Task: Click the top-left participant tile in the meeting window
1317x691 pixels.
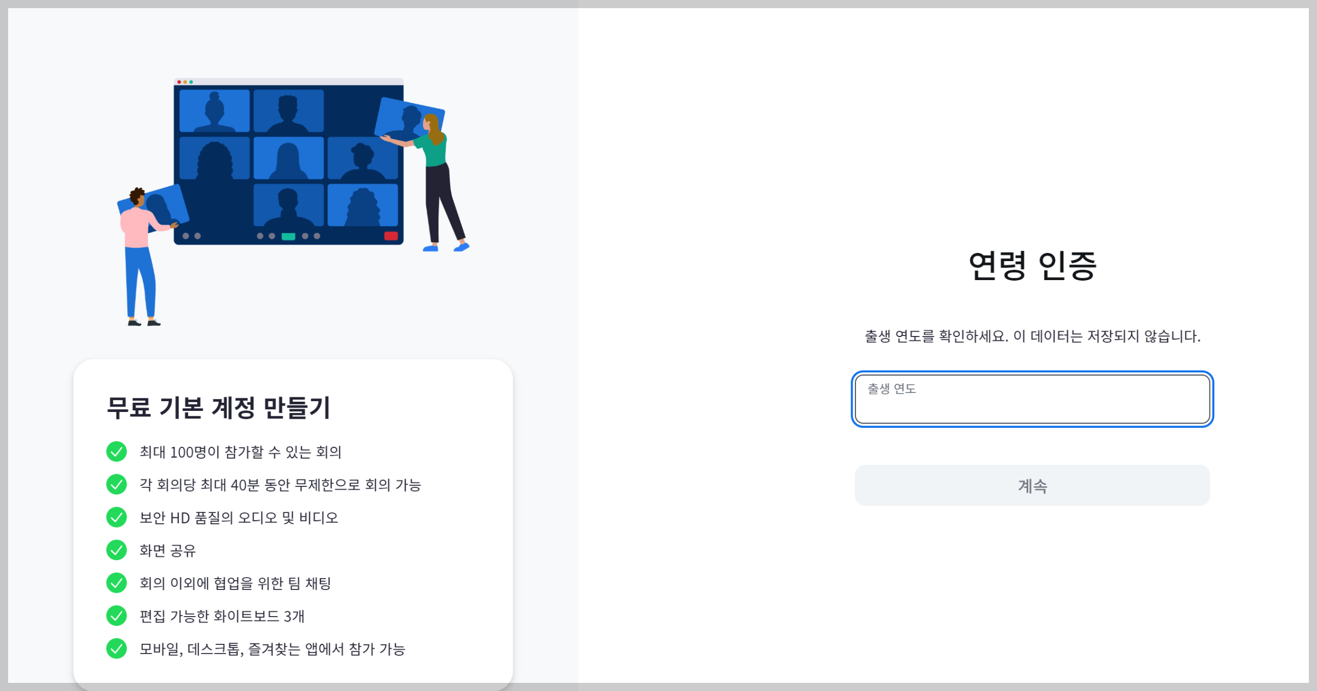Action: point(215,111)
